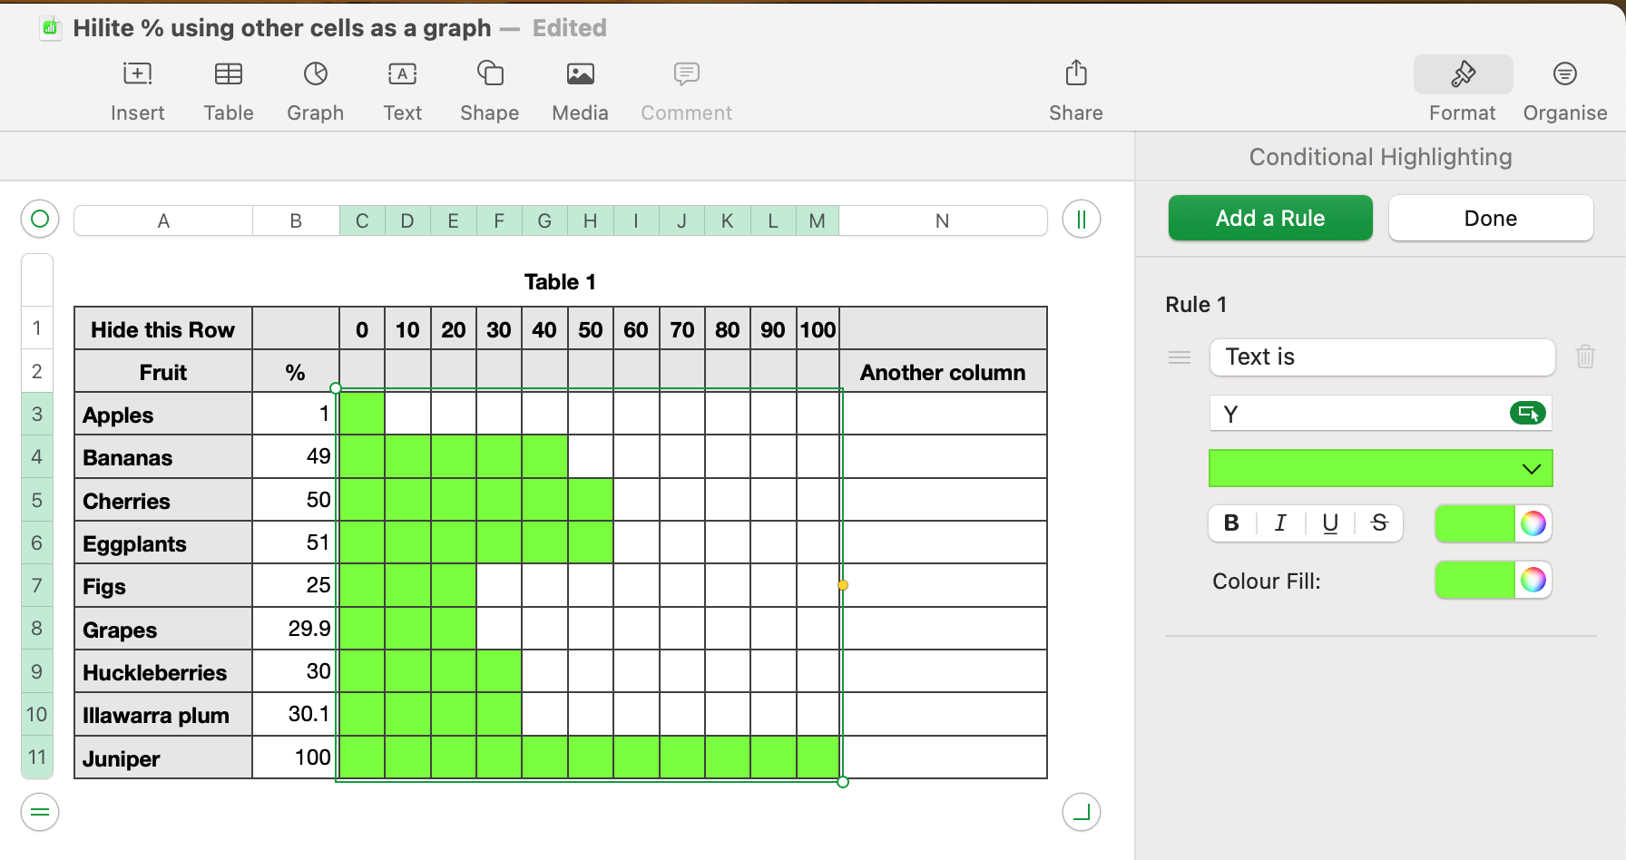Click the Add a Rule button
Image resolution: width=1626 pixels, height=860 pixels.
[x=1269, y=219]
